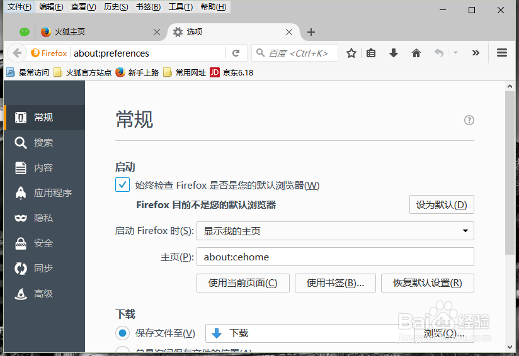
Task: Open the 高级 settings panel
Action: [x=44, y=294]
